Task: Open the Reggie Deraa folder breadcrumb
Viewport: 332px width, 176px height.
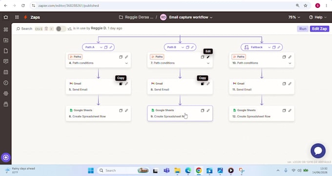Action: pos(136,18)
